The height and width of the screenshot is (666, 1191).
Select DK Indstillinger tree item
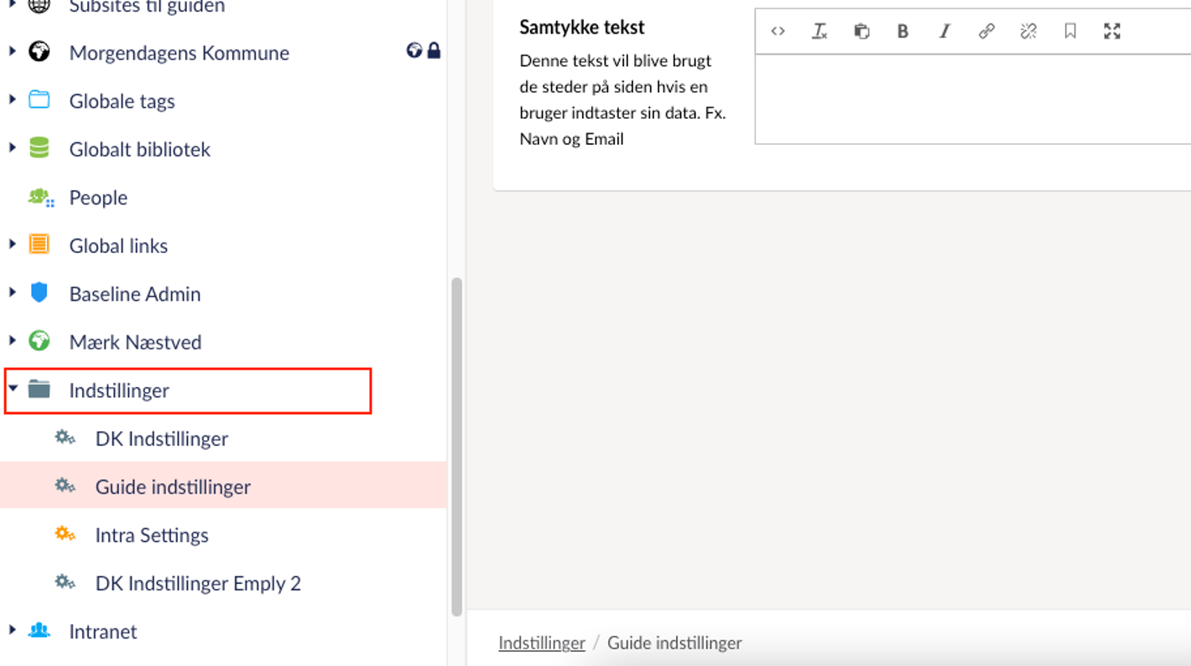click(161, 439)
